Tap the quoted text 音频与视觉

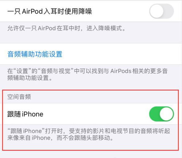pyautogui.click(x=56, y=71)
